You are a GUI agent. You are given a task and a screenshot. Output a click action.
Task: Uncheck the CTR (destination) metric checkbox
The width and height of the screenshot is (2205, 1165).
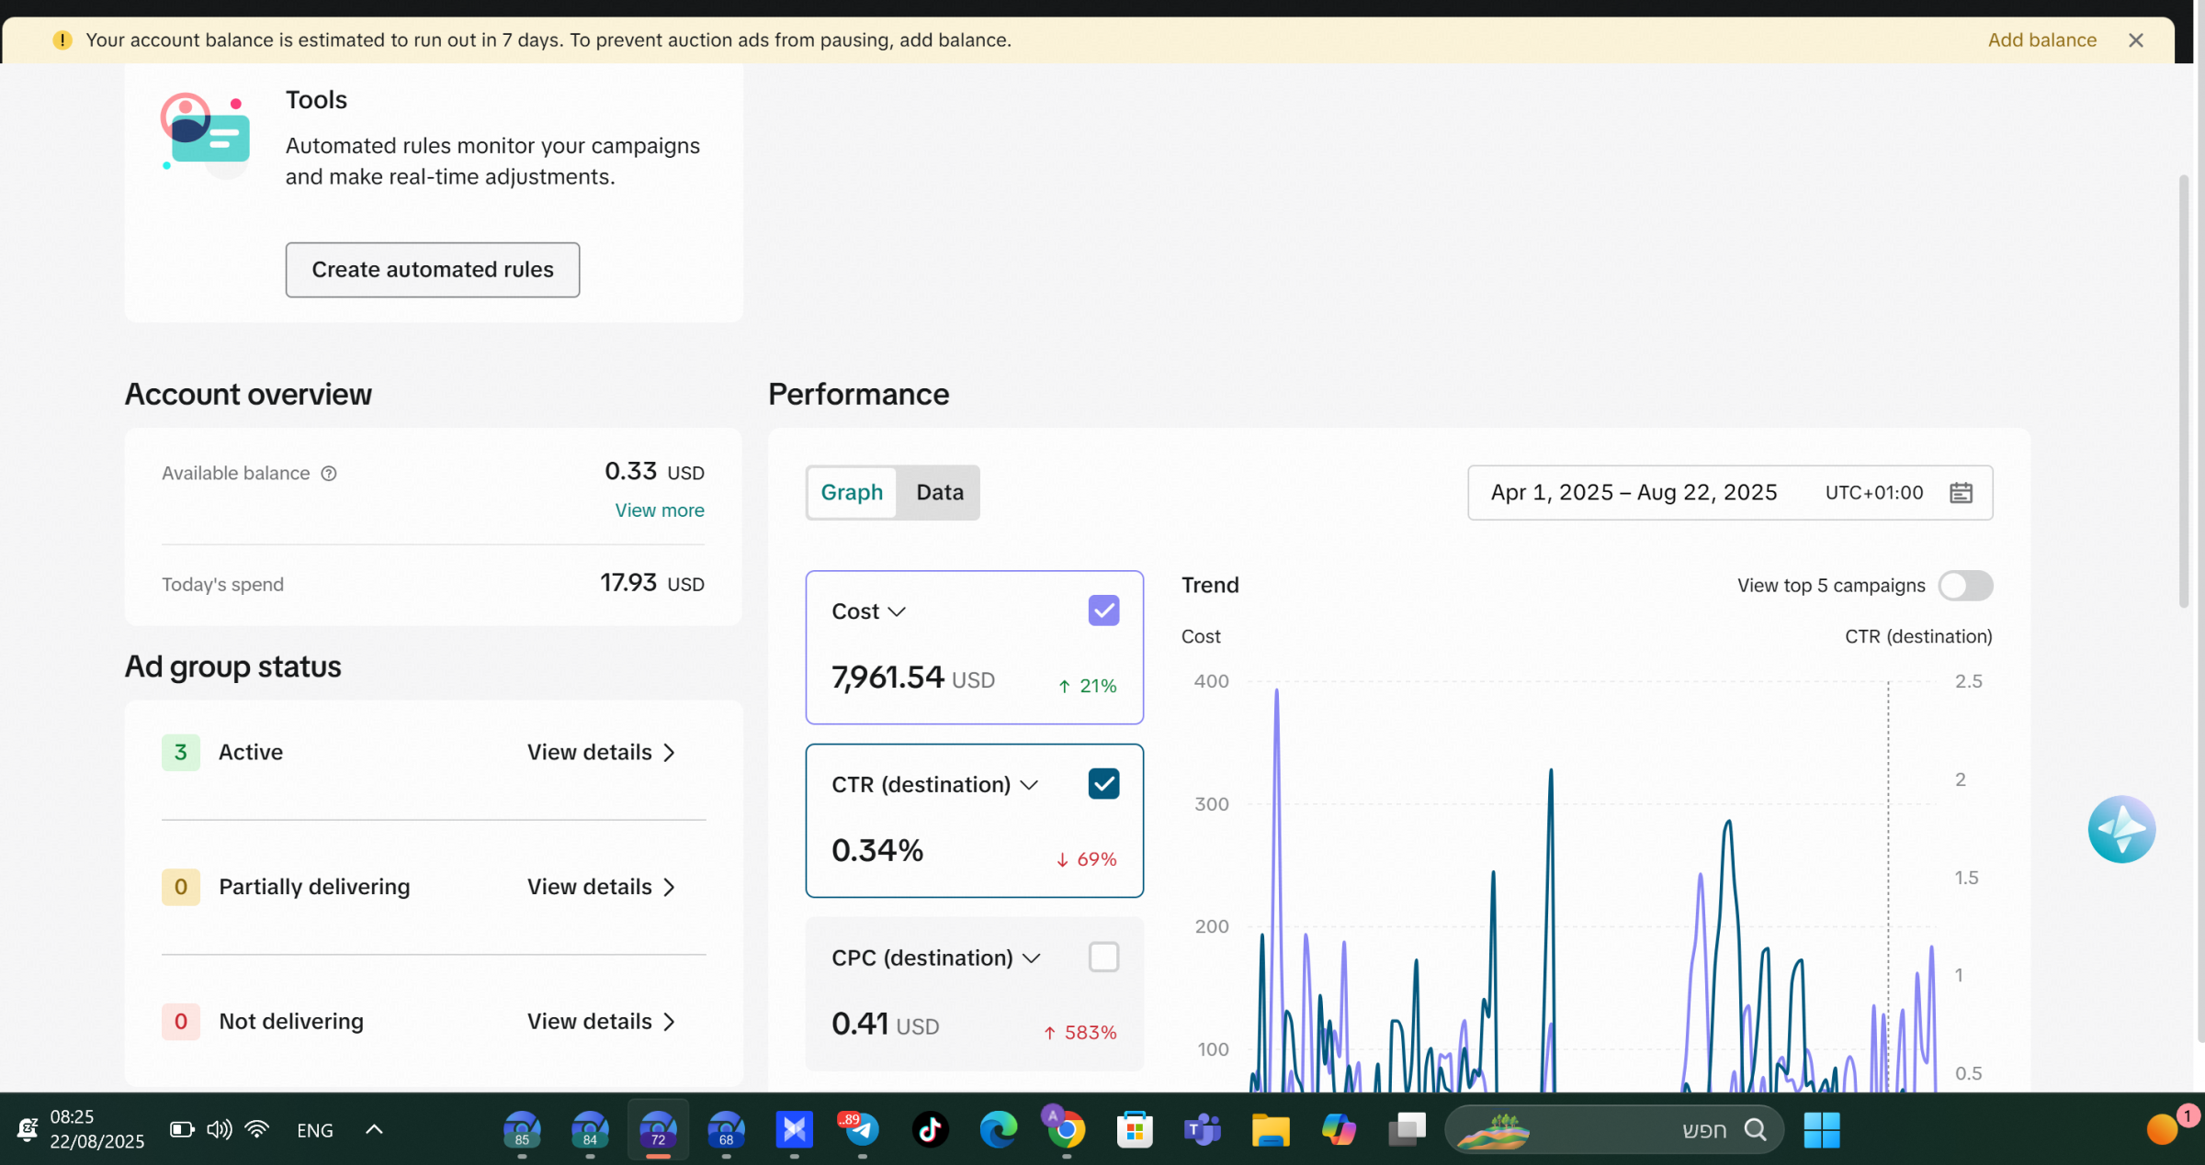tap(1103, 784)
